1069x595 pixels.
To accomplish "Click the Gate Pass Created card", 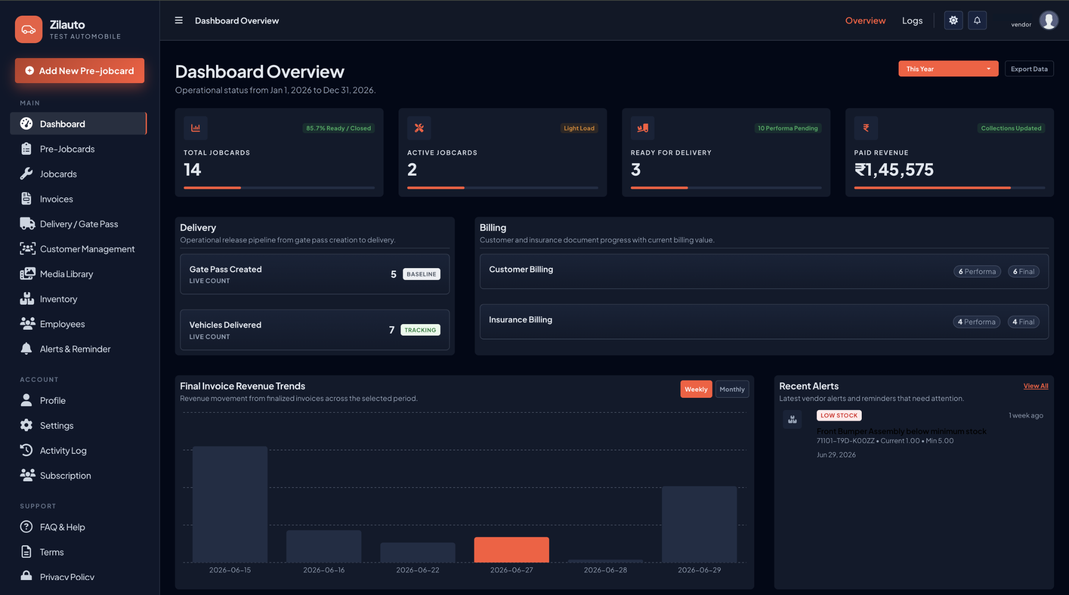I will [315, 274].
